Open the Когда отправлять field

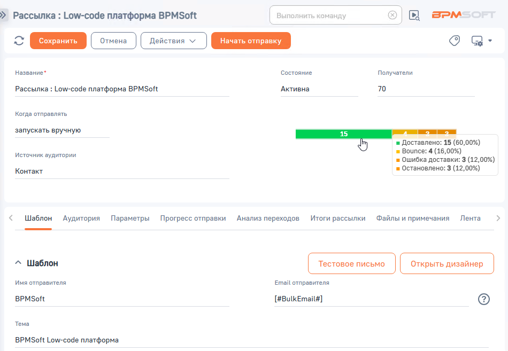tap(62, 130)
